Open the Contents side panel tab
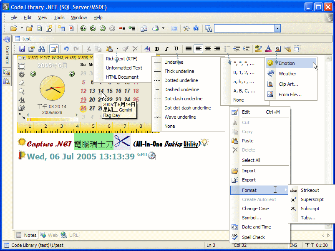Screen dimensions: 335x251 (x=7, y=50)
